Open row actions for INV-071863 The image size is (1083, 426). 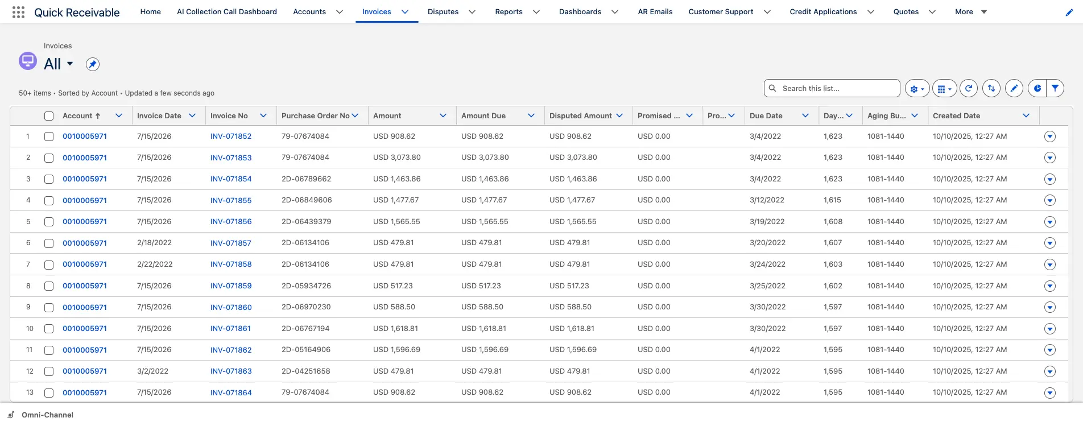coord(1050,371)
